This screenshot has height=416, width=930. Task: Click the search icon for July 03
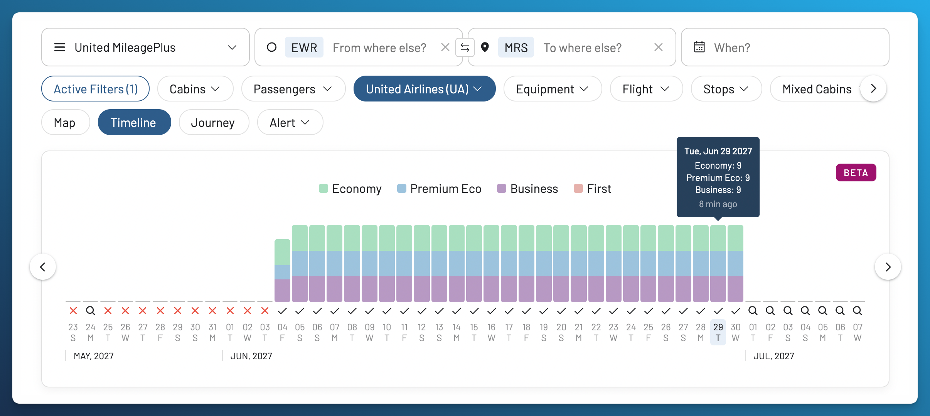pos(788,311)
